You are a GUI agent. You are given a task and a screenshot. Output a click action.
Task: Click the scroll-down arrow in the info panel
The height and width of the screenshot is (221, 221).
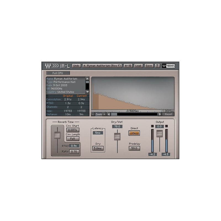(88, 92)
